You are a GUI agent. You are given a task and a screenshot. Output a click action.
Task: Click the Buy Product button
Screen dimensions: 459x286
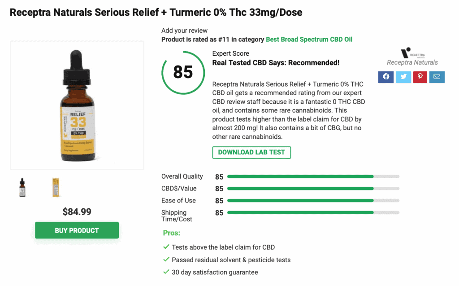(x=76, y=230)
